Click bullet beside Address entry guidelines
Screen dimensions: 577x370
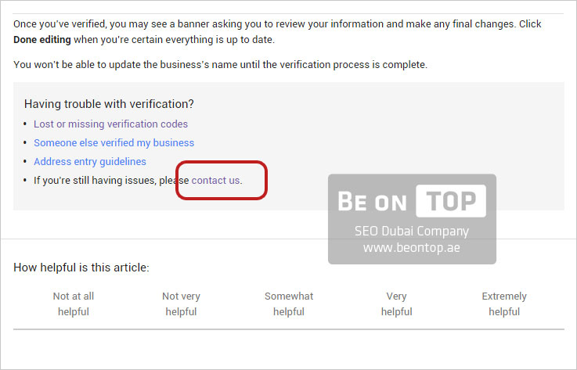pyautogui.click(x=25, y=161)
